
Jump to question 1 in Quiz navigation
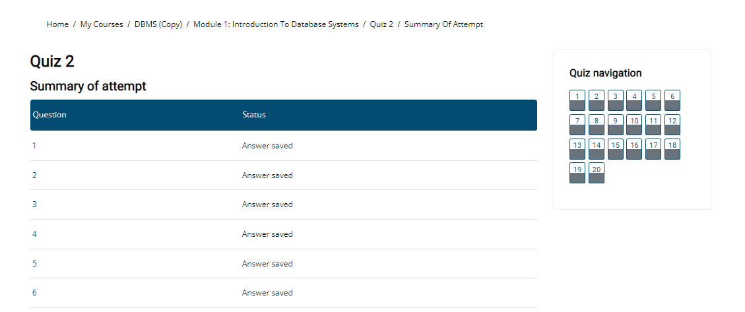[x=577, y=100]
